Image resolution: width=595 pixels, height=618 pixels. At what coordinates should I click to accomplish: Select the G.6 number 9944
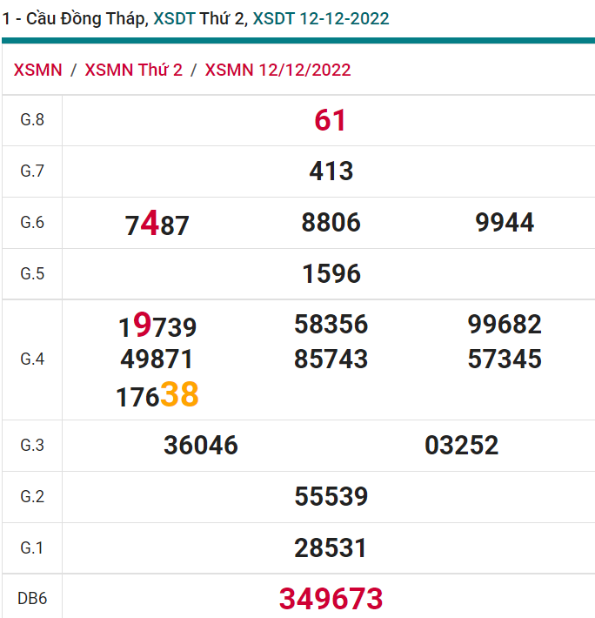[505, 223]
